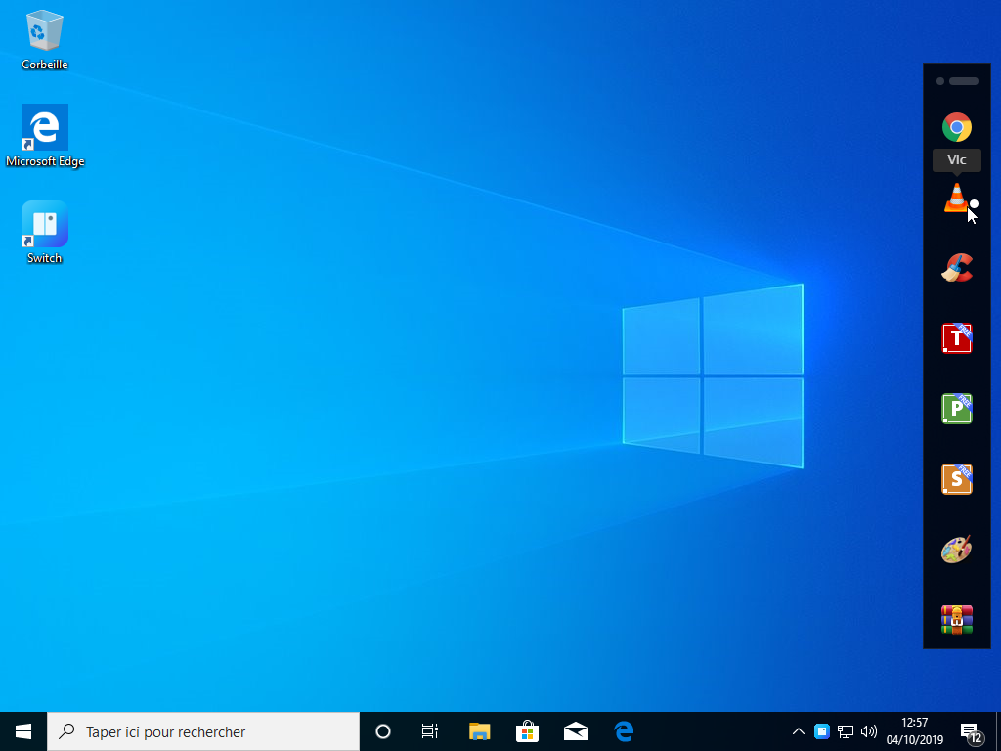Open the orange S Presentations app

956,478
